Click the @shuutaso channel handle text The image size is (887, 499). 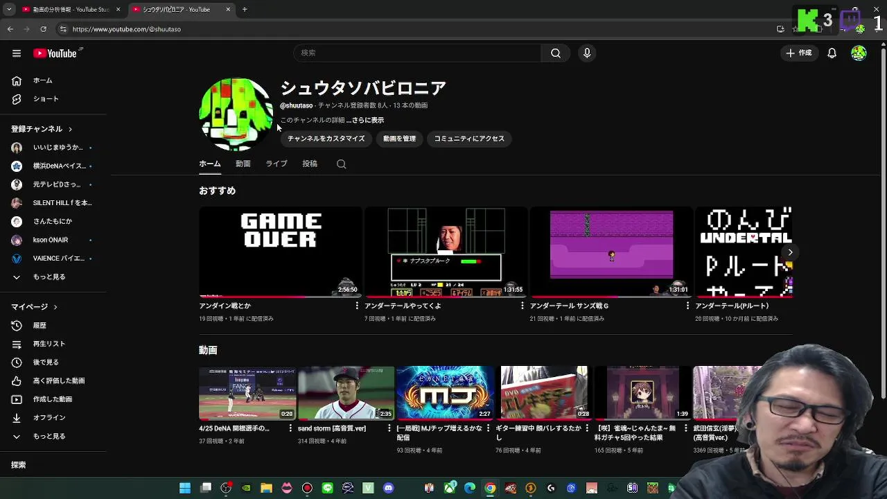coord(297,105)
